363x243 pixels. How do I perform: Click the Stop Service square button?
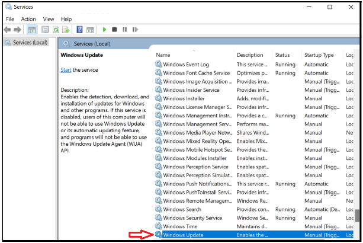[114, 30]
